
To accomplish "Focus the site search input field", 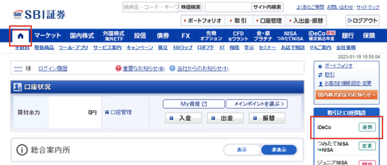I will 228,7.
